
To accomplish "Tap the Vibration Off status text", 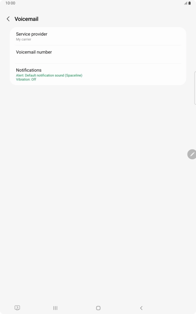I will point(26,80).
